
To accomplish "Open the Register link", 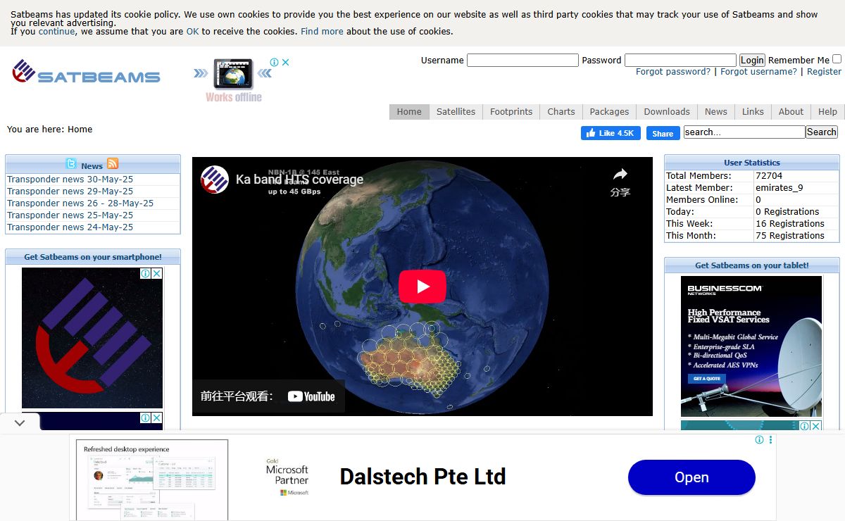I will [x=824, y=72].
